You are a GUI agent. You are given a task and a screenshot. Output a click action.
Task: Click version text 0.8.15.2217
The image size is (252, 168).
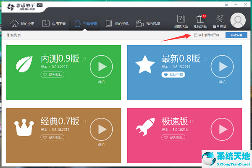(181, 67)
